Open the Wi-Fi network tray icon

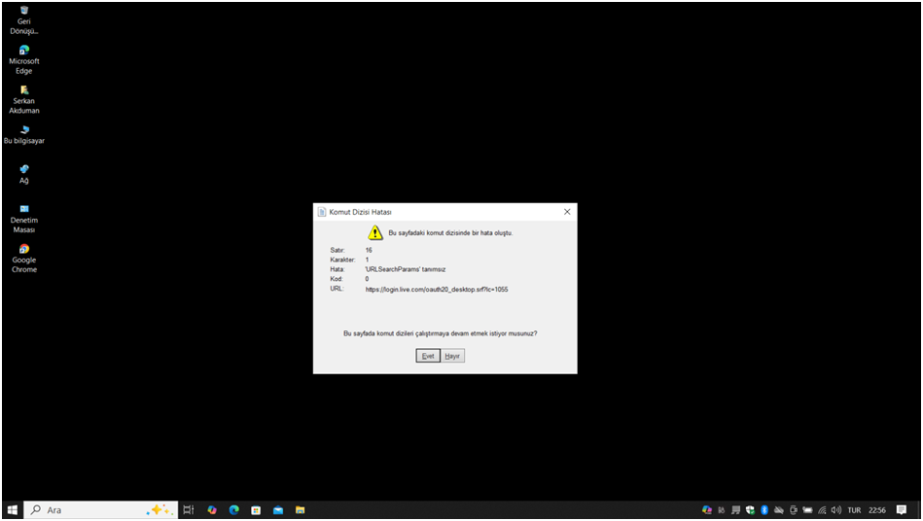pos(823,510)
